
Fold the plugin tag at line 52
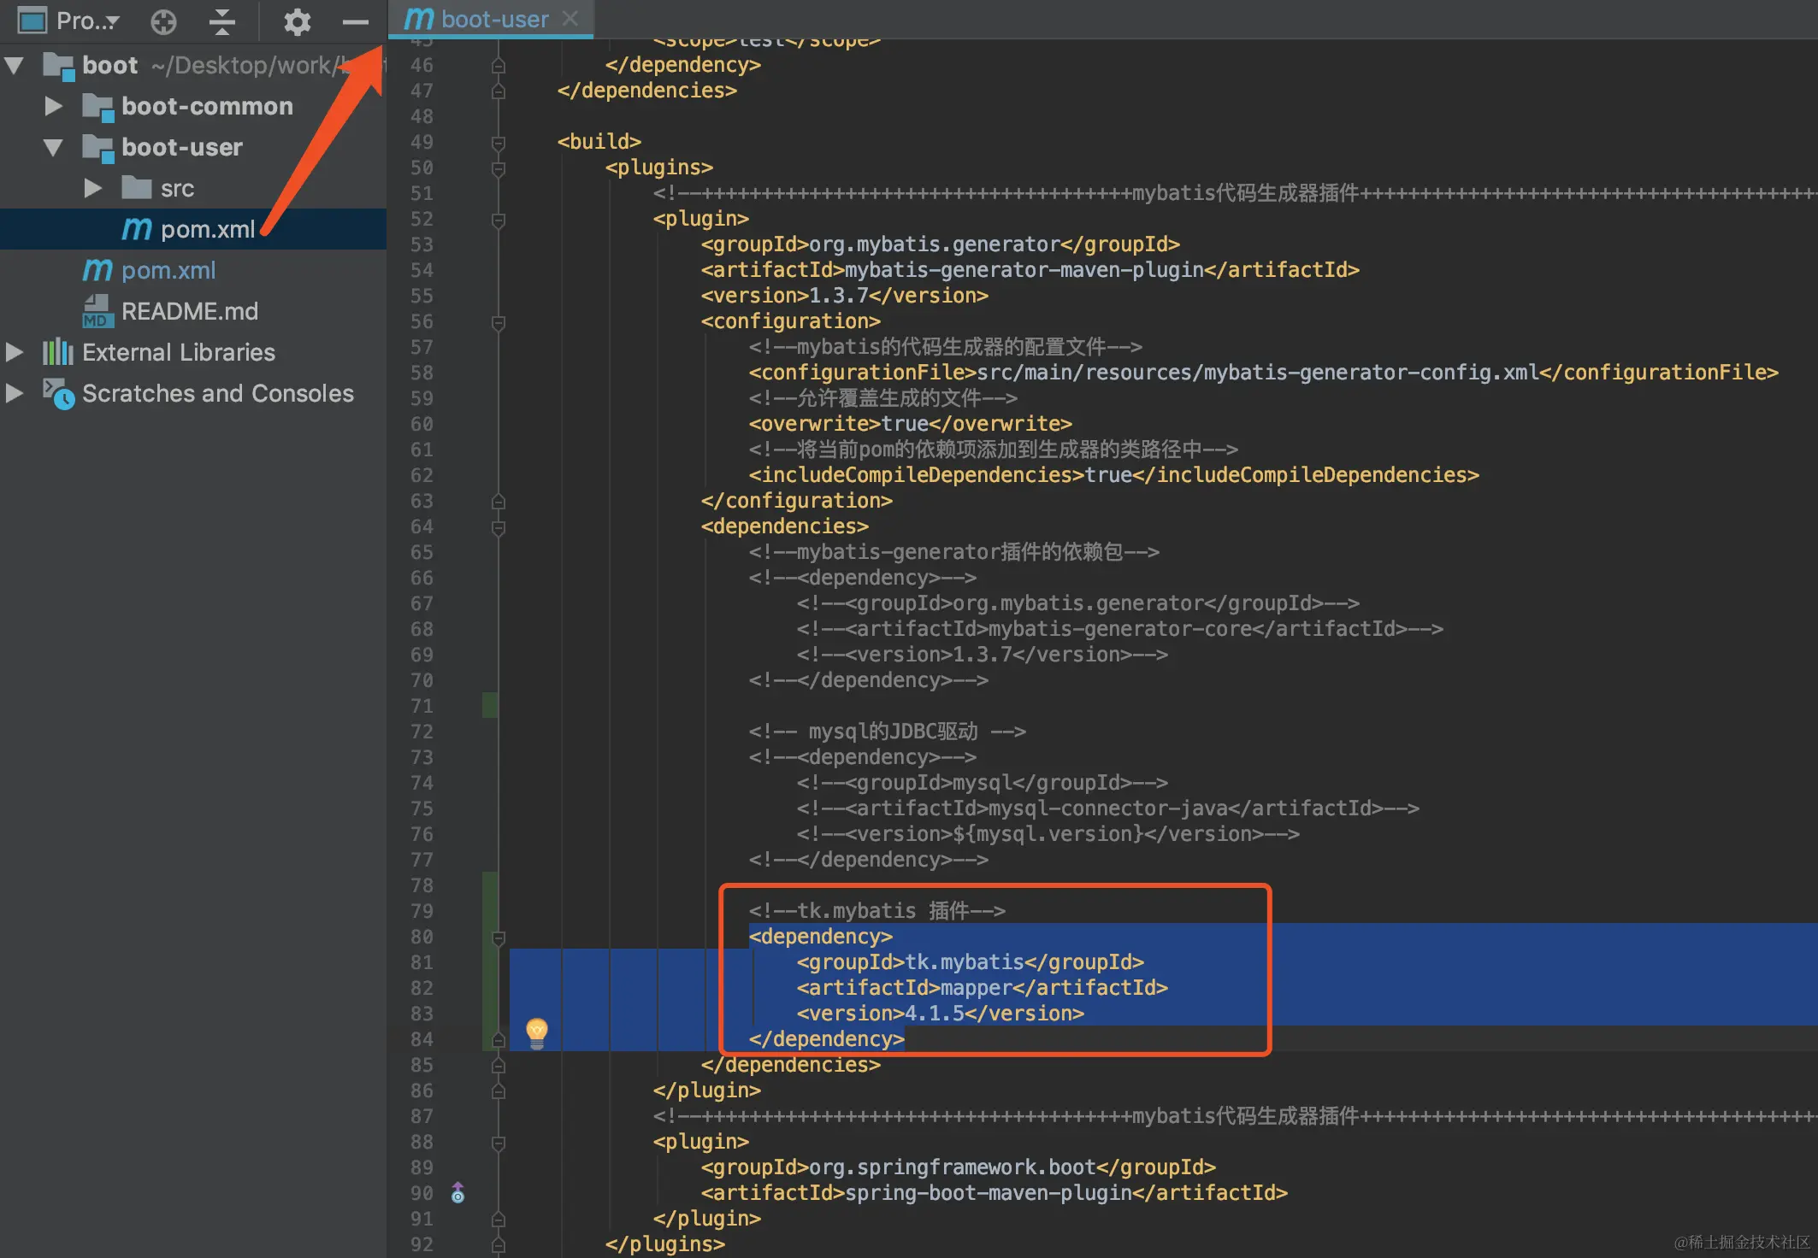coord(499,220)
